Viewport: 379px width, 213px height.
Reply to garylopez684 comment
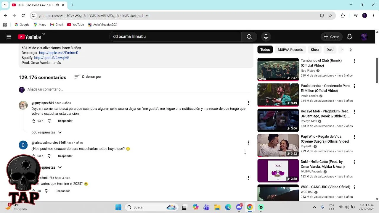pos(65,121)
